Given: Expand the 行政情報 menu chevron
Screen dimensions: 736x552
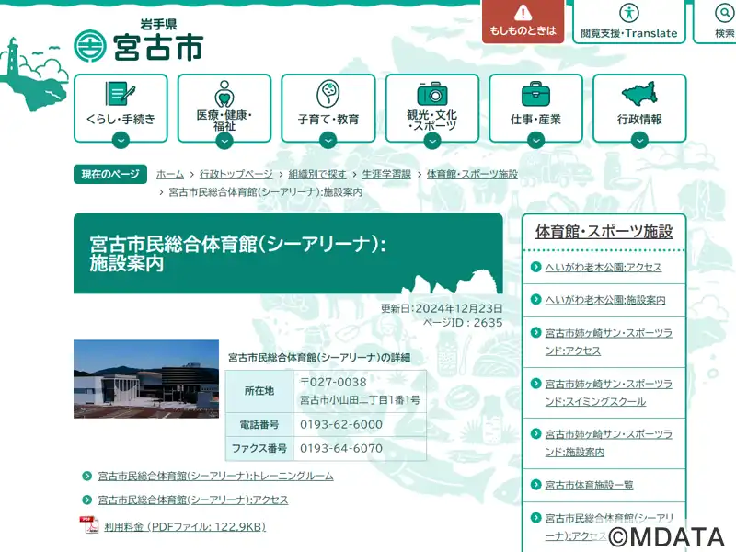Looking at the screenshot, I should coord(639,140).
